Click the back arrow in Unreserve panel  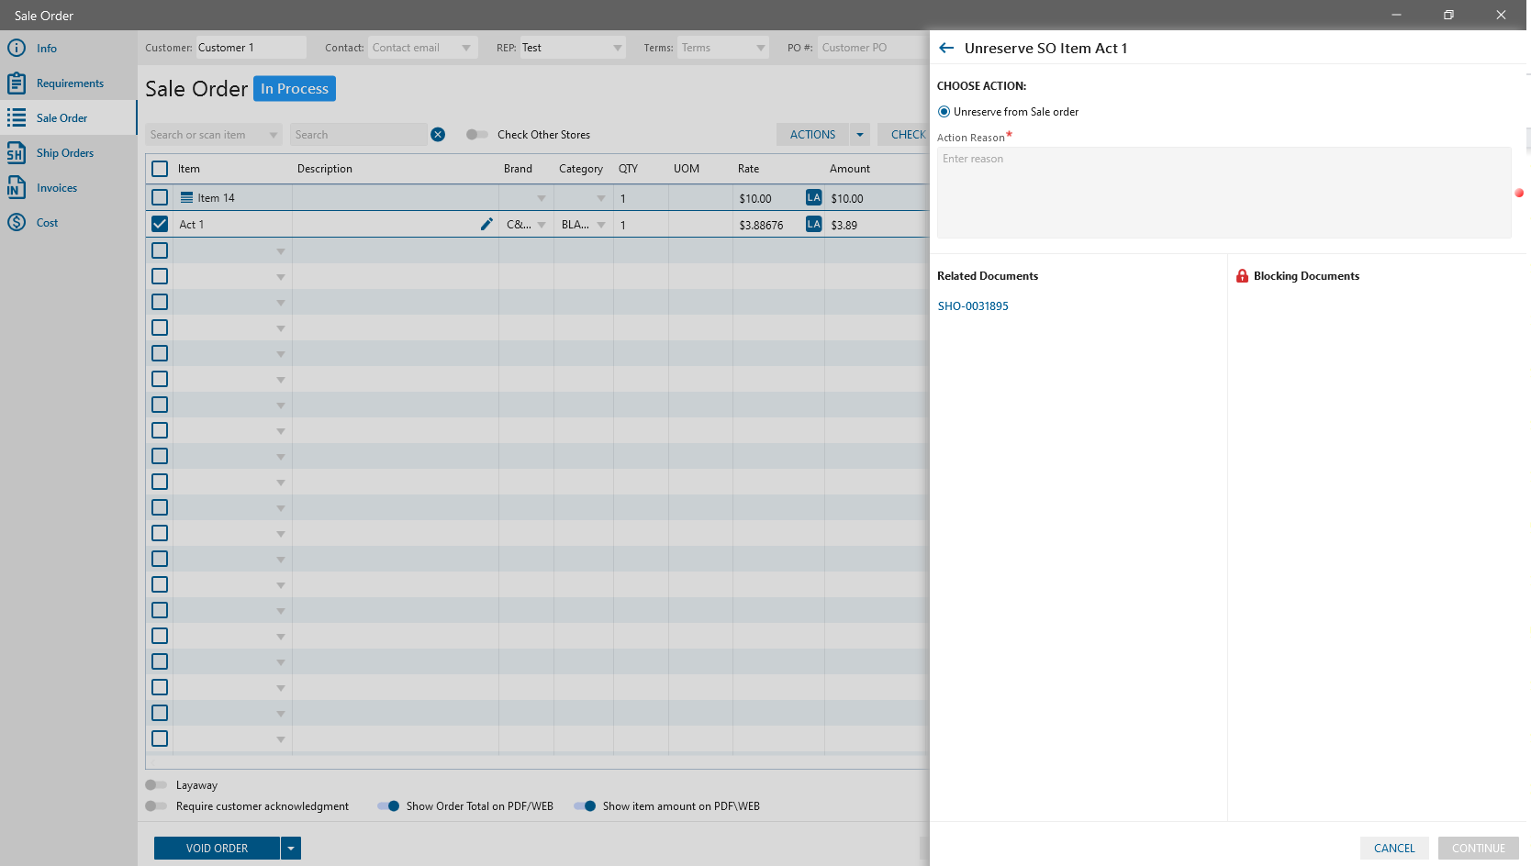pyautogui.click(x=946, y=48)
